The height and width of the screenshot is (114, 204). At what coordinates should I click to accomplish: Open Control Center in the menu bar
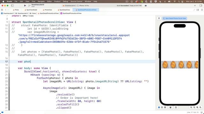click(182, 1)
